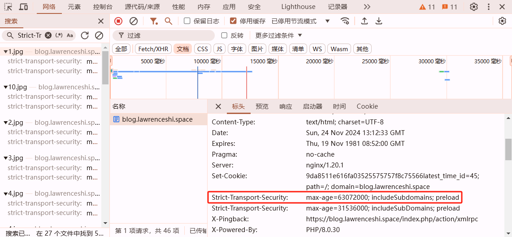Click the export HAR download icon
Image resolution: width=512 pixels, height=237 pixels.
tap(379, 21)
